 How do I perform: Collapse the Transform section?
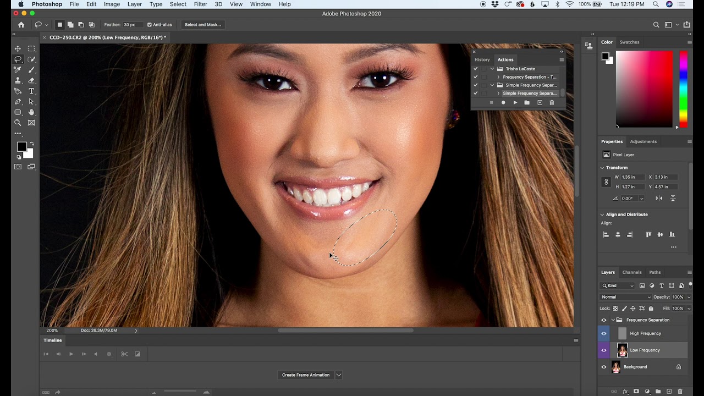click(x=602, y=168)
